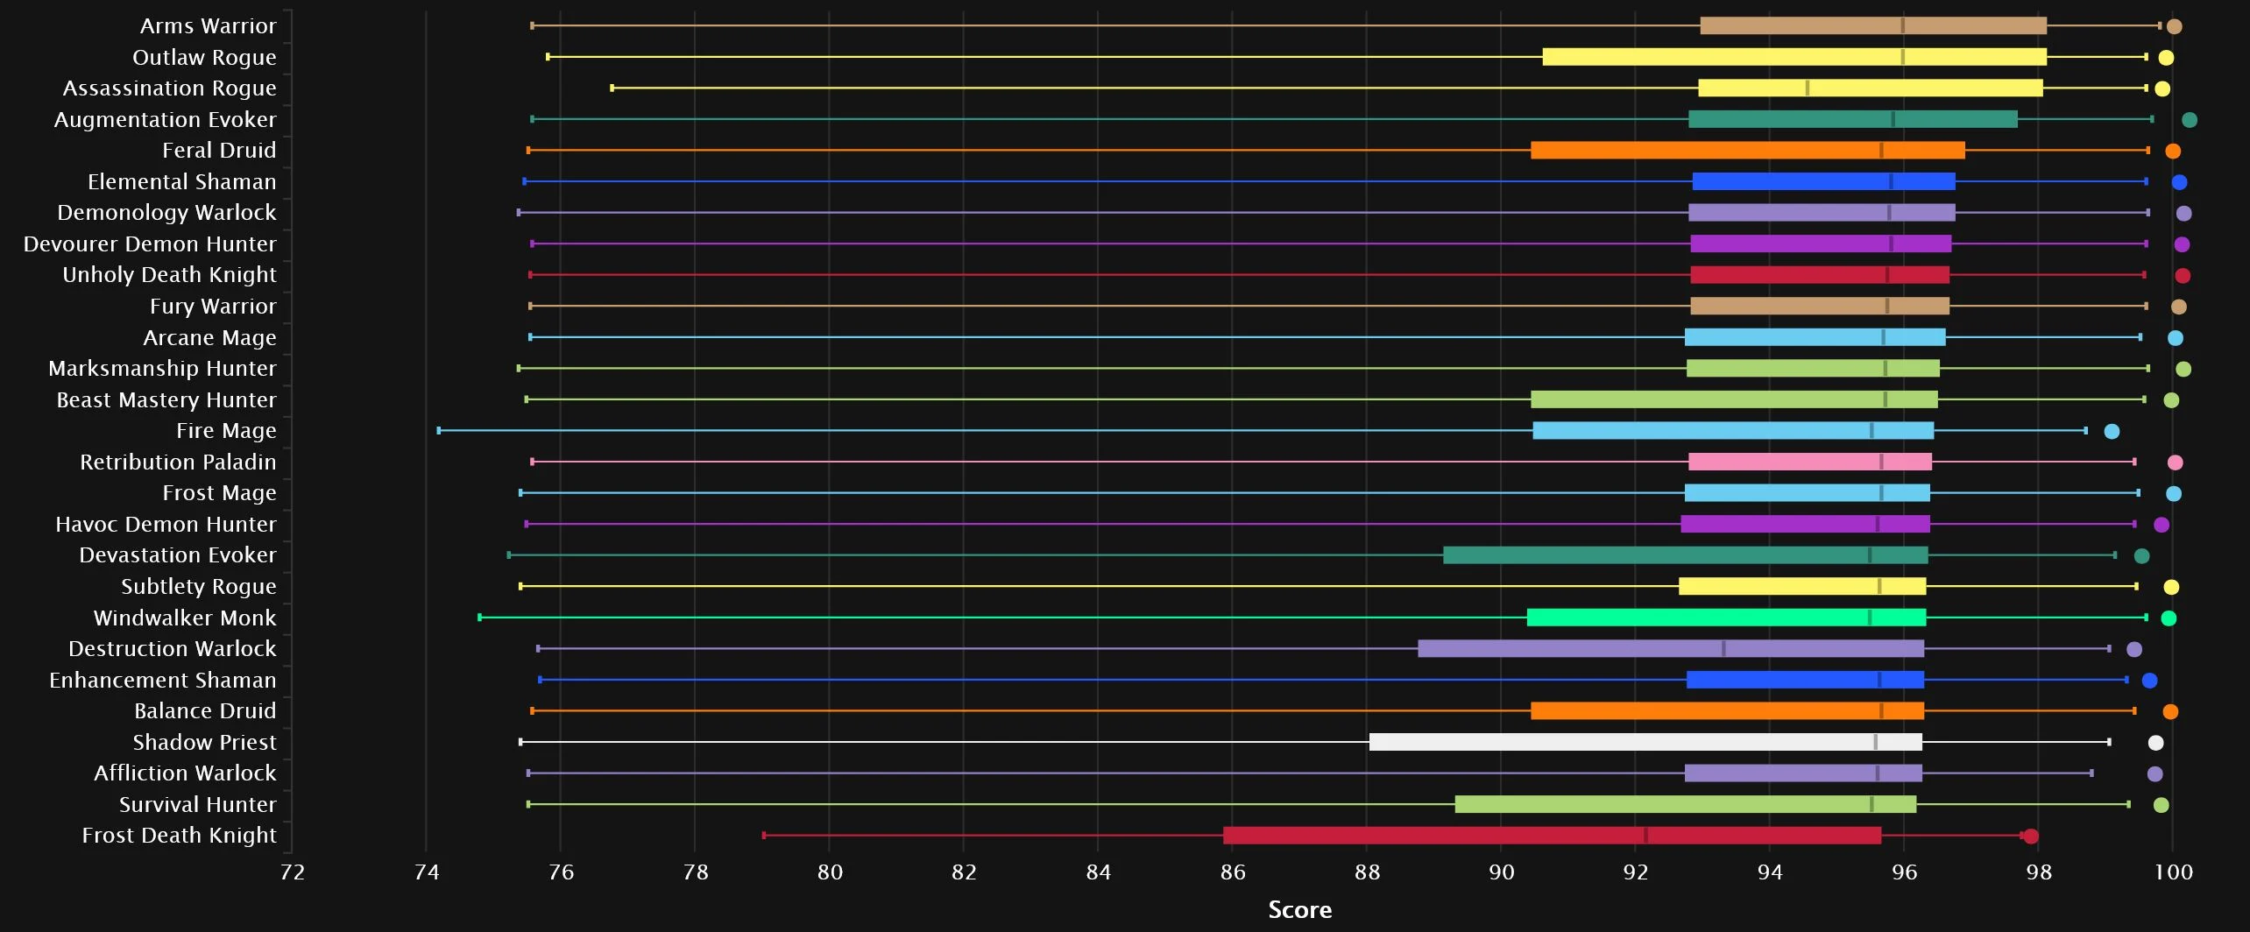This screenshot has width=2250, height=932.
Task: Select the Feral Druid orange box
Action: [x=1747, y=151]
